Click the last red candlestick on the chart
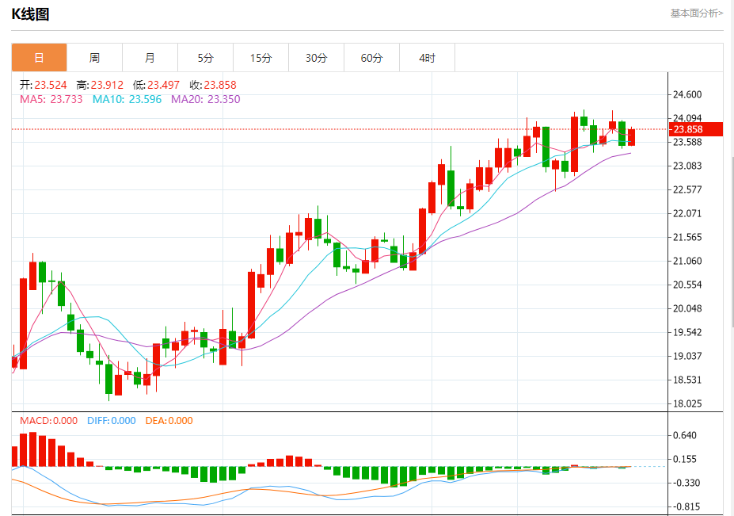 631,137
